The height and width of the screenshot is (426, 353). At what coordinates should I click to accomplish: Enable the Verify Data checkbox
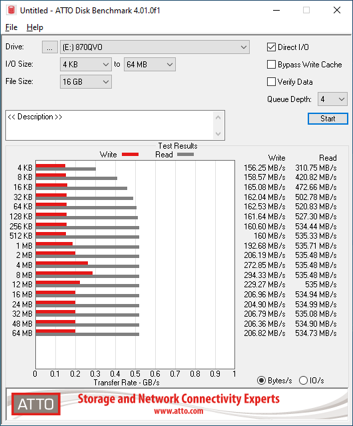(x=271, y=82)
